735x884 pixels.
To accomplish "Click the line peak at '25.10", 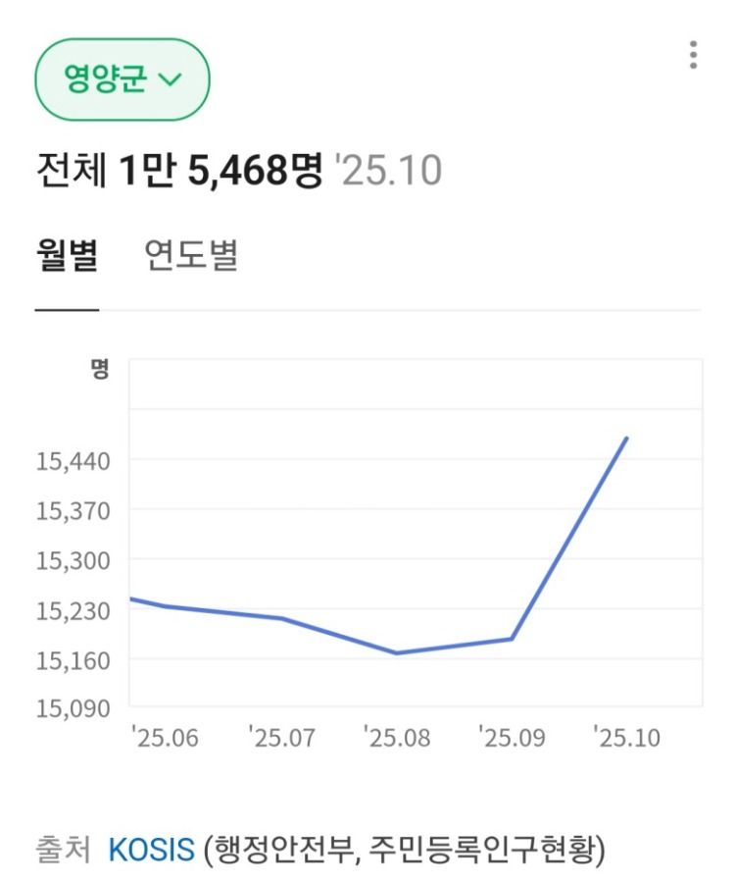I will [626, 438].
